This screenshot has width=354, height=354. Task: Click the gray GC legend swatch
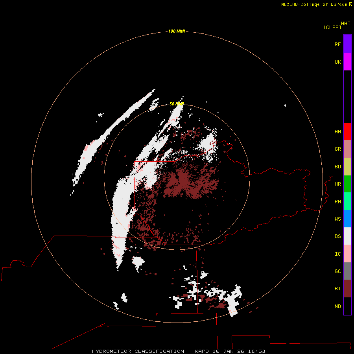point(347,271)
